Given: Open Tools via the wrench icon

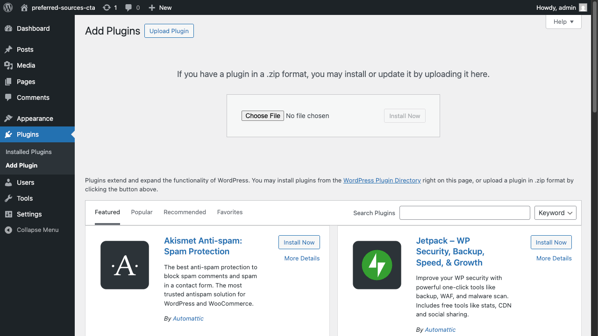Looking at the screenshot, I should [x=9, y=198].
